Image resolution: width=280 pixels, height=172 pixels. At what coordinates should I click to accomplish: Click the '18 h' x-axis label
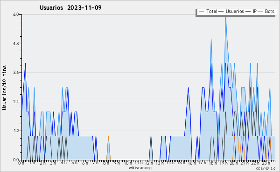click(x=213, y=163)
